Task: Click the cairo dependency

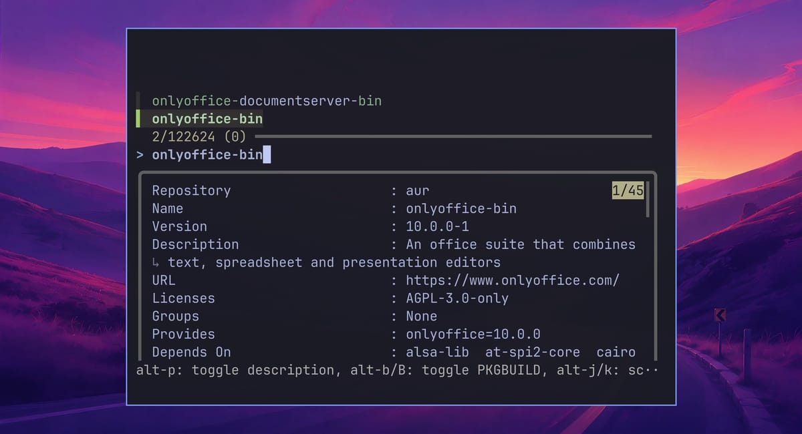Action: pos(616,352)
